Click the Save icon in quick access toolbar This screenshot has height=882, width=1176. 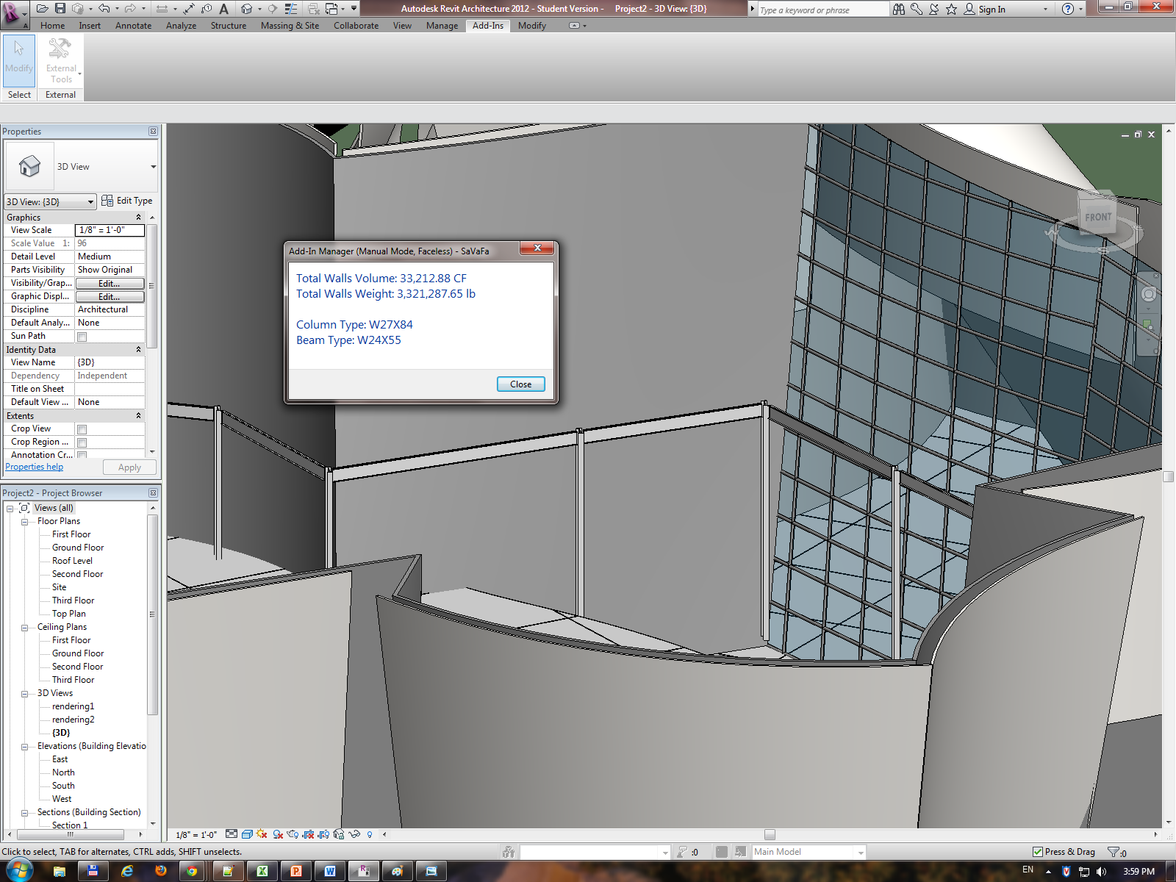[60, 9]
